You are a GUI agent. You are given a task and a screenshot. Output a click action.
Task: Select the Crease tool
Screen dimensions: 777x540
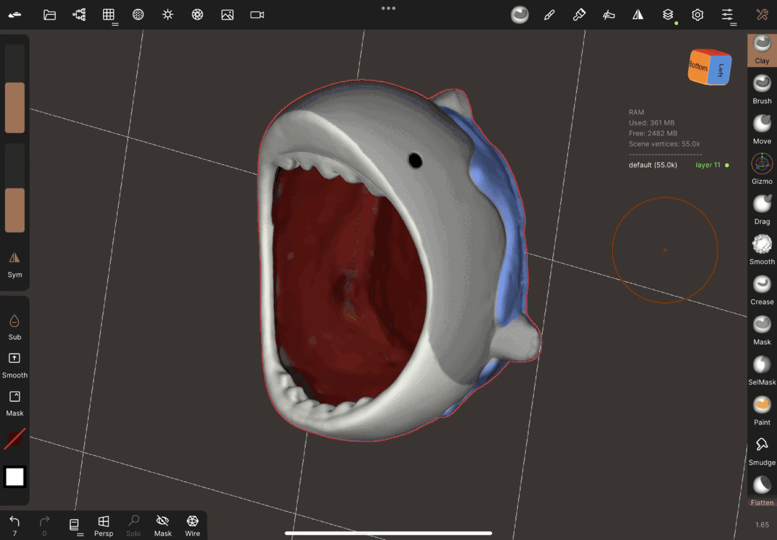point(762,289)
